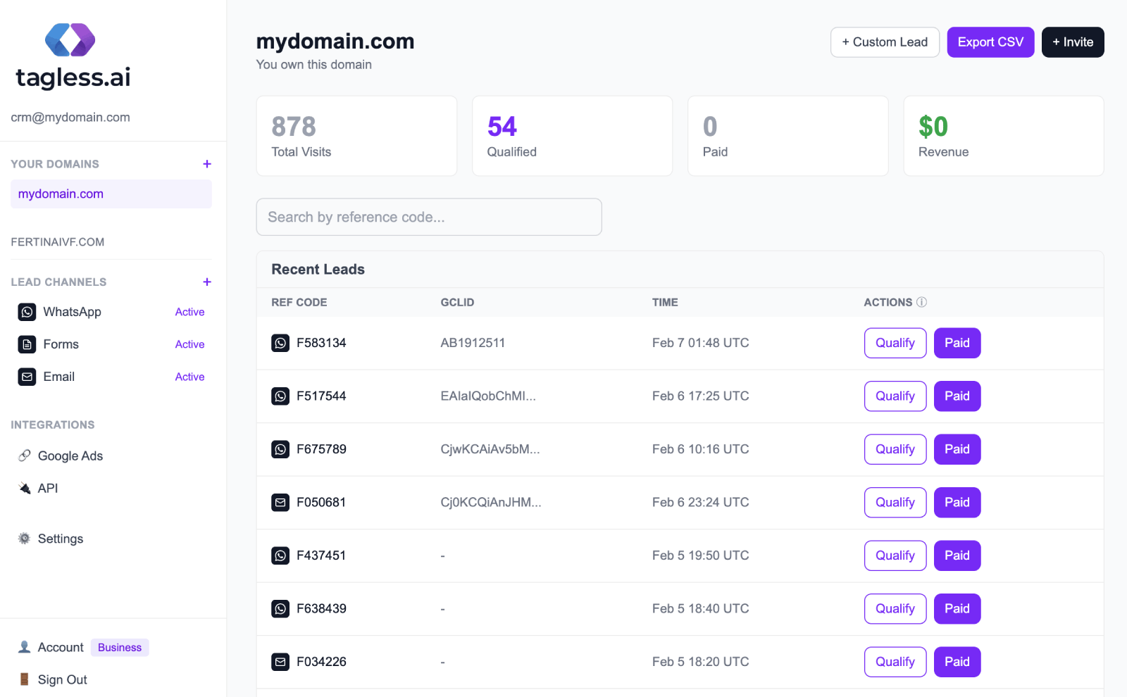Click the info icon beside ACTIONS header

coord(923,302)
